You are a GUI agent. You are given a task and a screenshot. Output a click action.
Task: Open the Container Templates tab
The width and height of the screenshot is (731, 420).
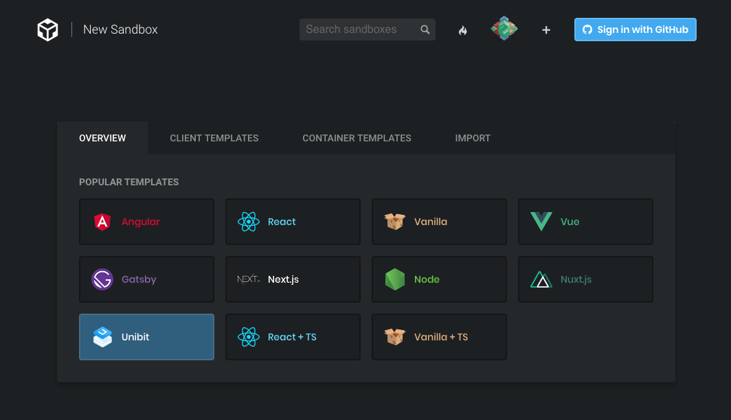[357, 138]
